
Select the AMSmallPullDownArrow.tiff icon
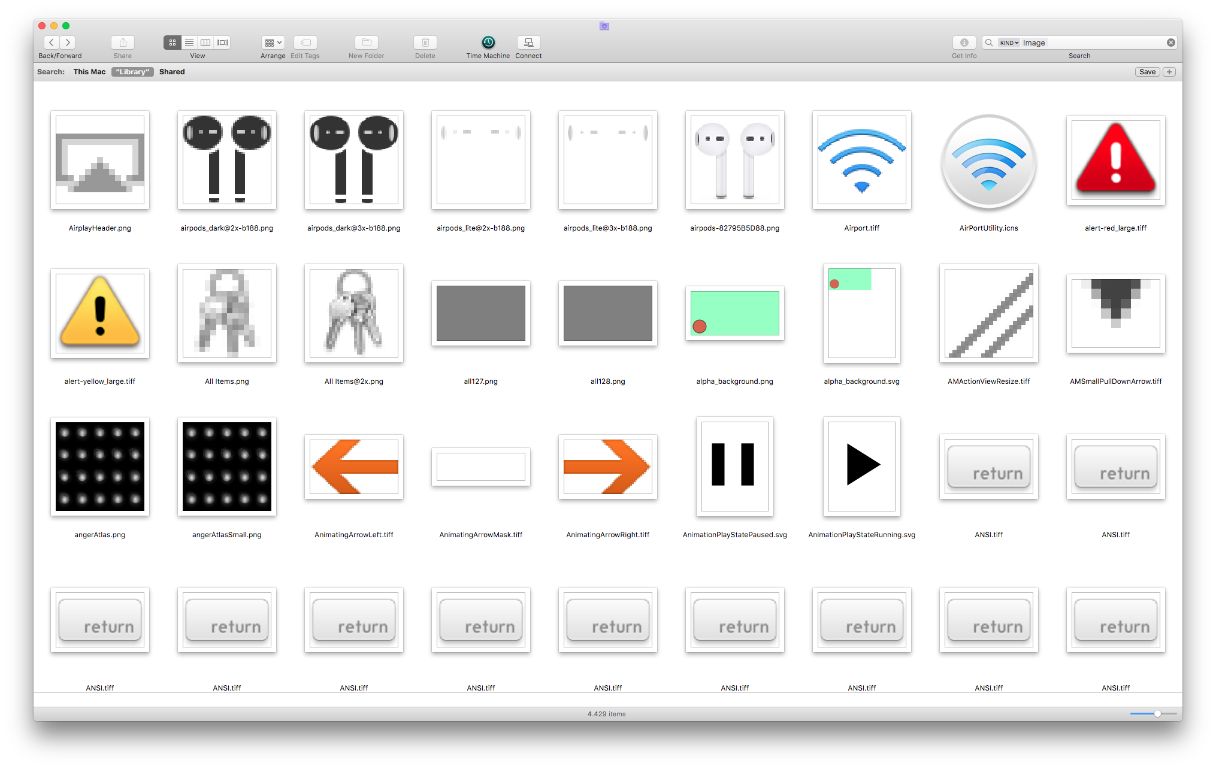[x=1116, y=313]
